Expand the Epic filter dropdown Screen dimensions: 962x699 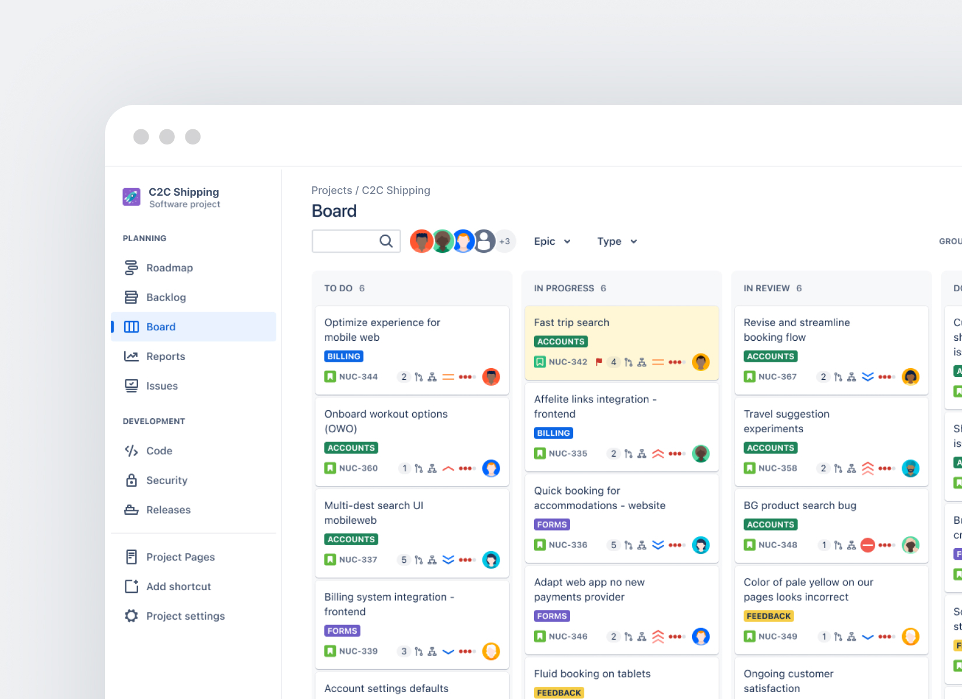click(x=552, y=241)
